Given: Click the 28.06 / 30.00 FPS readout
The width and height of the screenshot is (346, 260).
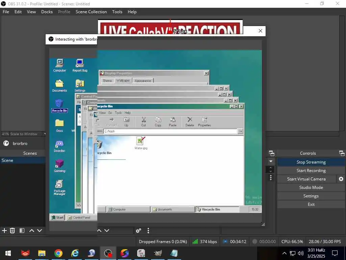Looking at the screenshot, I should [x=325, y=242].
